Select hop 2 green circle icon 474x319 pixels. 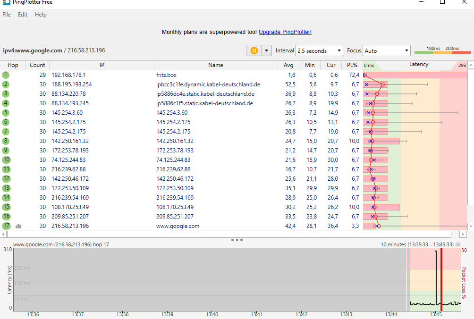click(6, 84)
